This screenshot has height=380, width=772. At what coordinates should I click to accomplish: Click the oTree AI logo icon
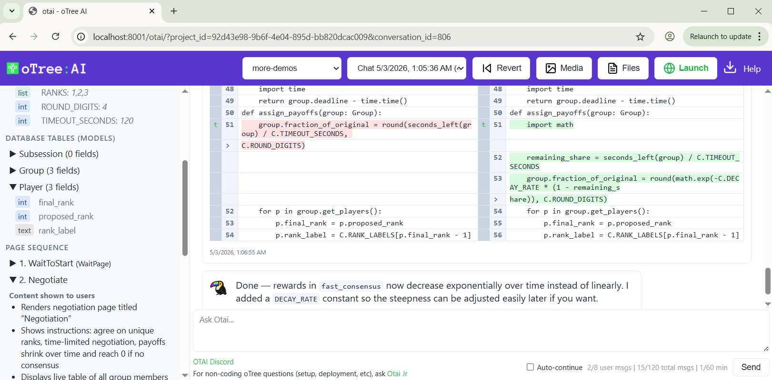(x=12, y=68)
